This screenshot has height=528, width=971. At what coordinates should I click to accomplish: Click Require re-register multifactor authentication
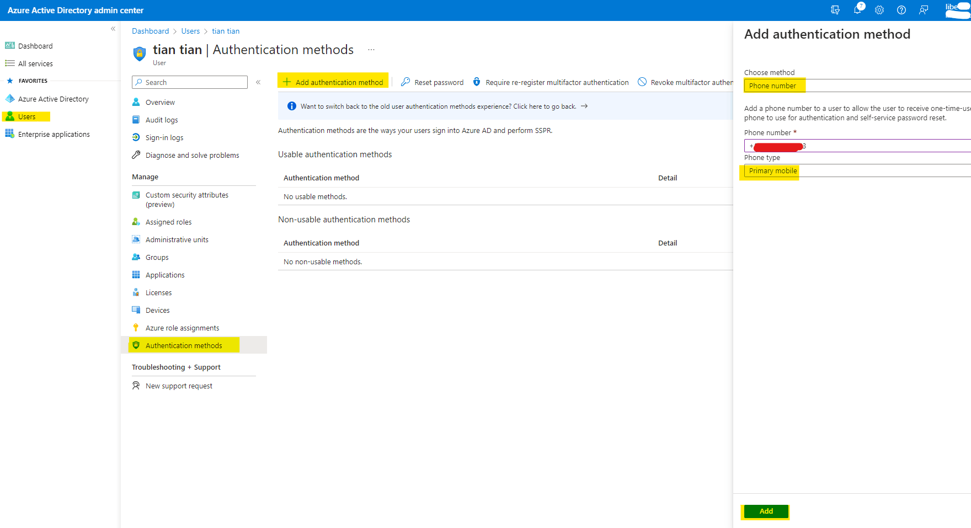(551, 82)
